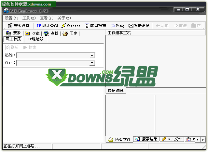Maximize the LAN Explorer window
This screenshot has height=152, width=208.
[187, 9]
